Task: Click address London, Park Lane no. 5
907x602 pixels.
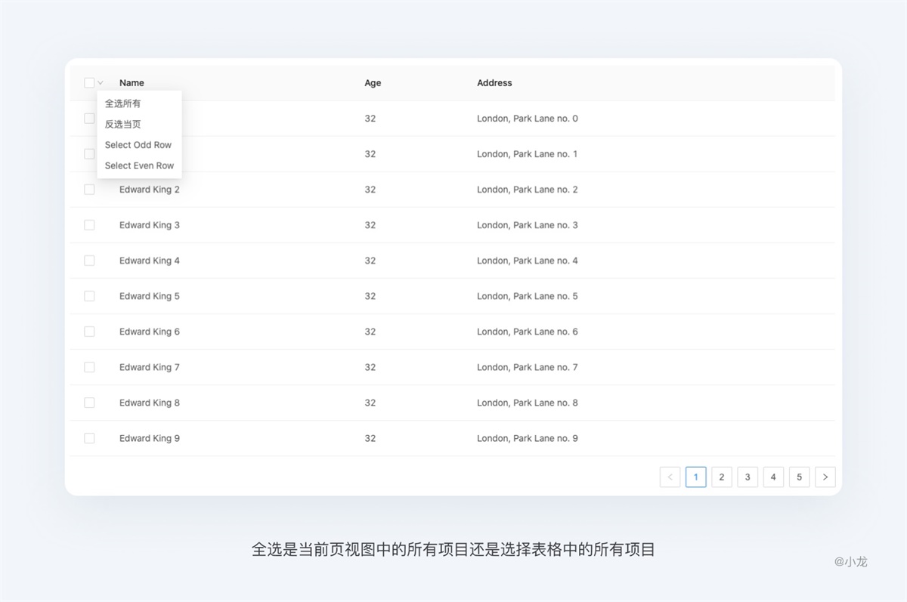Action: tap(528, 296)
